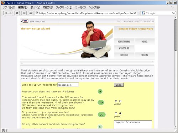Click the 完了 status bar text
This screenshot has width=178, height=133.
5,130
